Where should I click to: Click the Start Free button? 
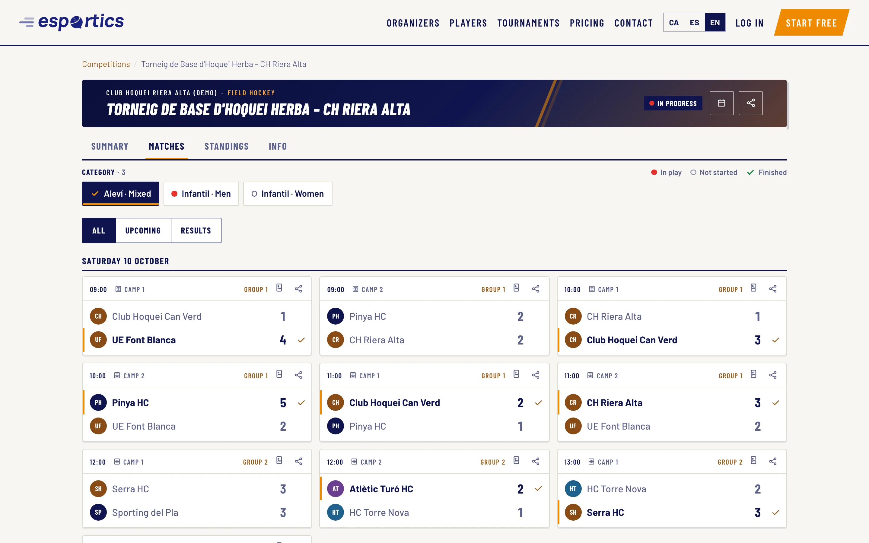coord(812,23)
